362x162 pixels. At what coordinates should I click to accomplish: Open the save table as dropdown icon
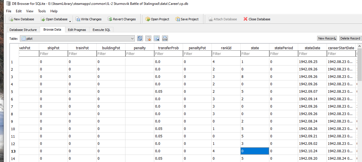[157, 38]
